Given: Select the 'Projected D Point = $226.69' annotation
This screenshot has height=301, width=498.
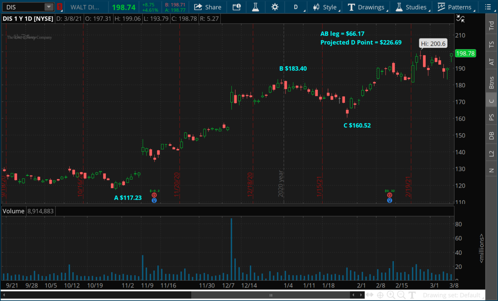Looking at the screenshot, I should (361, 42).
